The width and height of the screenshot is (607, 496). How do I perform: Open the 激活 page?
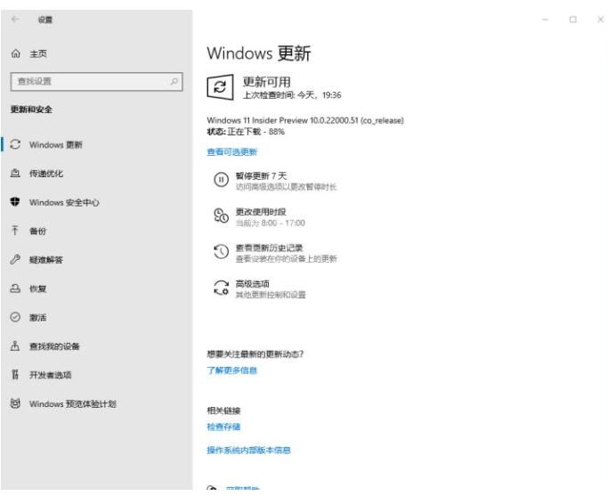click(37, 318)
